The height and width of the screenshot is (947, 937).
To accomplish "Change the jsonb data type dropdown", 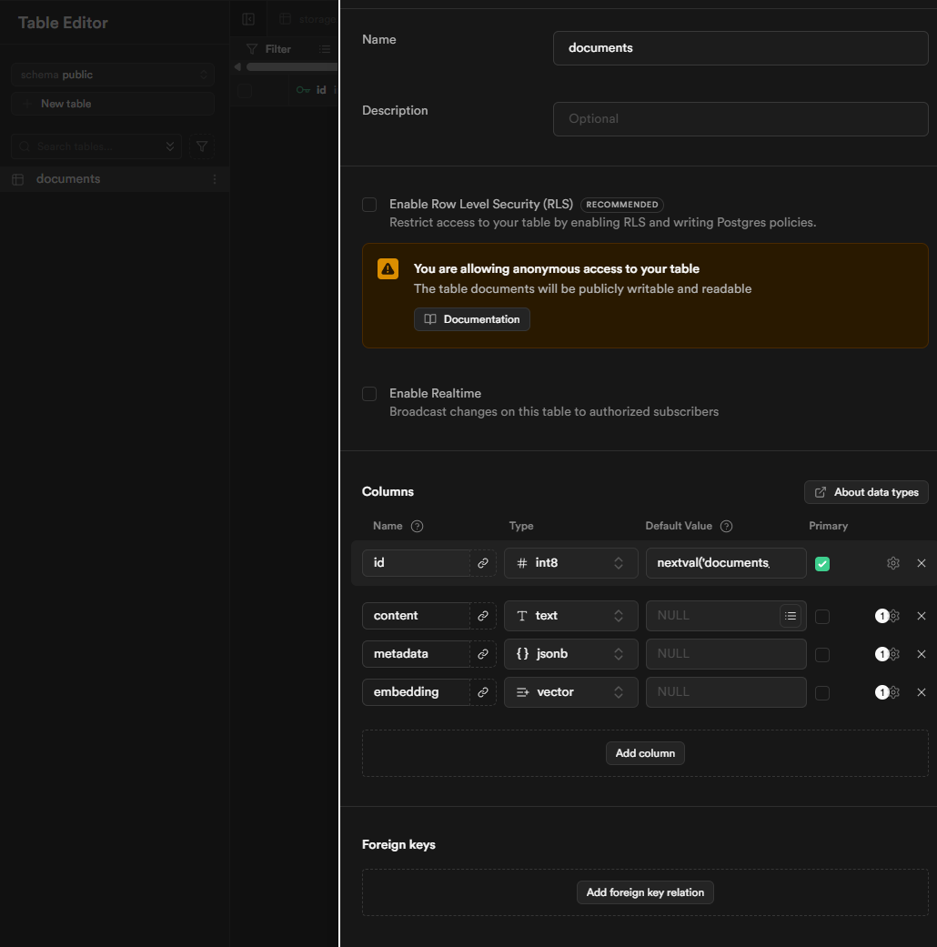I will (570, 654).
